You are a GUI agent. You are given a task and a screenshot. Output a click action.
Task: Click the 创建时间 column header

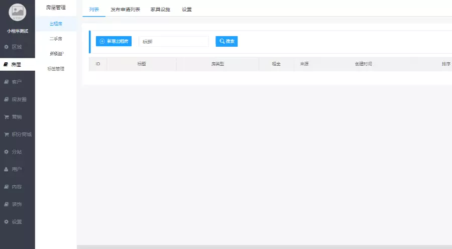point(363,64)
